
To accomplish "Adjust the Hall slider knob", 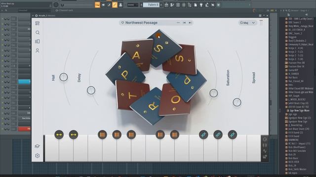I will point(64,77).
